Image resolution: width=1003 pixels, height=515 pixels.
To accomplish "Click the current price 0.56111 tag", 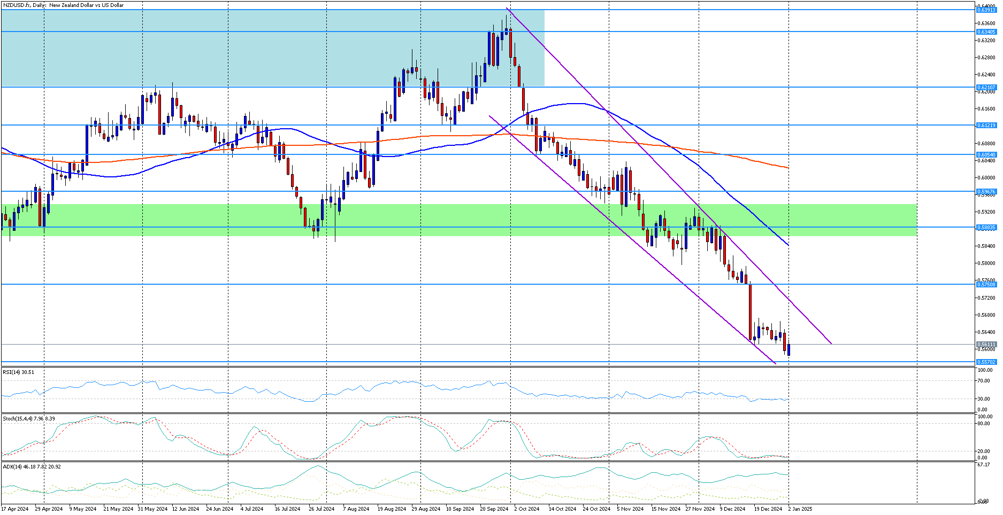I will pyautogui.click(x=986, y=345).
